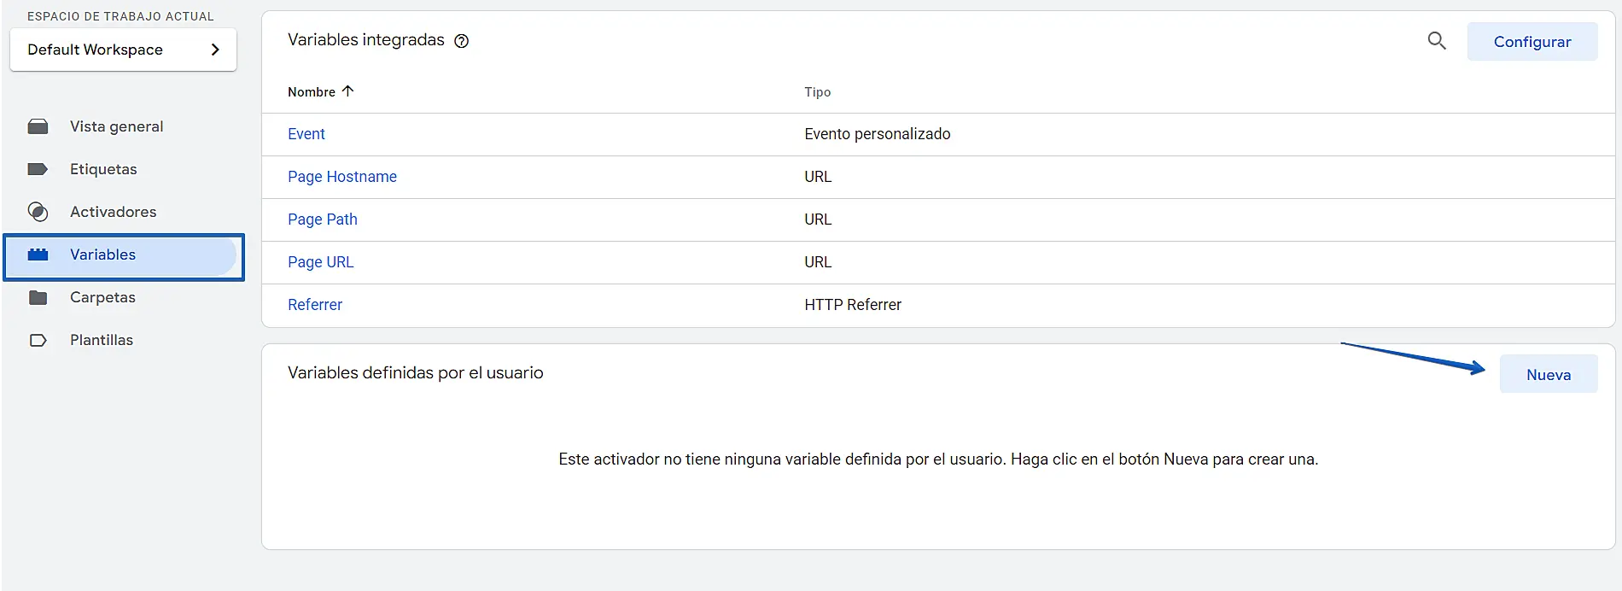Image resolution: width=1622 pixels, height=591 pixels.
Task: Click the Carpetas folder icon
Action: 38,297
